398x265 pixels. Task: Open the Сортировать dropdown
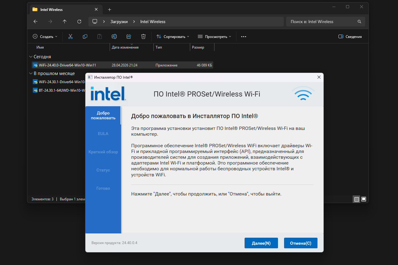[173, 36]
